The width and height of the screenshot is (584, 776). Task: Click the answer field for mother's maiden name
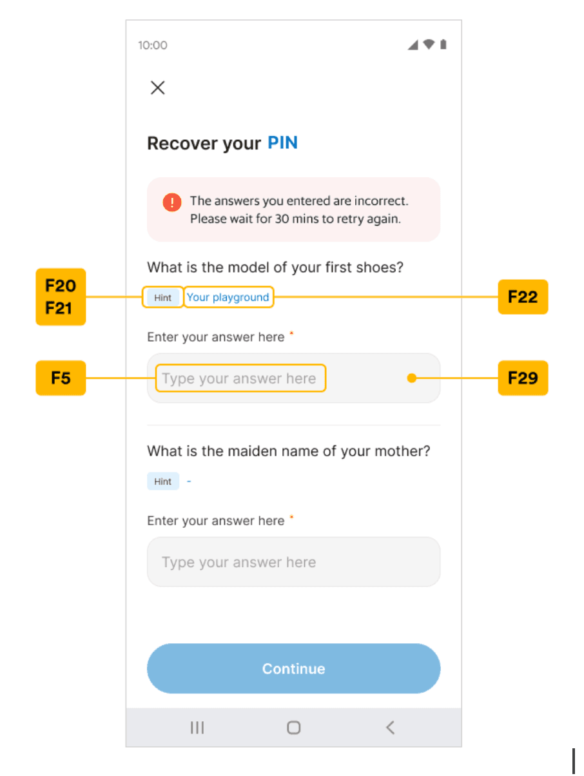click(294, 562)
